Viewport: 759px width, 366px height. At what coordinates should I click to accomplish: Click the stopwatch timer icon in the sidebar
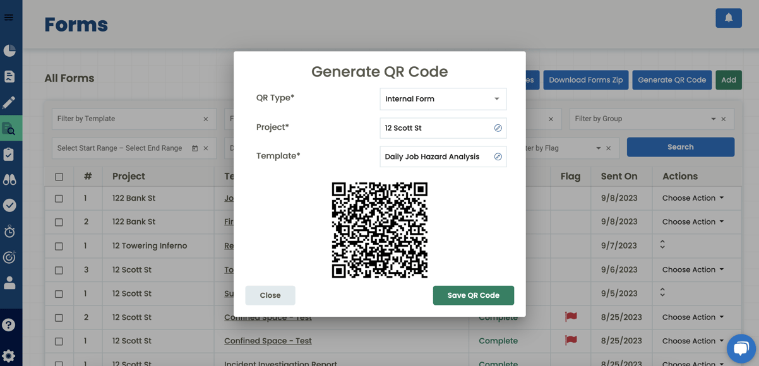click(10, 231)
